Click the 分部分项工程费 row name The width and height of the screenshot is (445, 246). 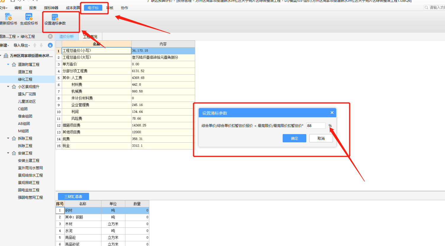point(96,71)
